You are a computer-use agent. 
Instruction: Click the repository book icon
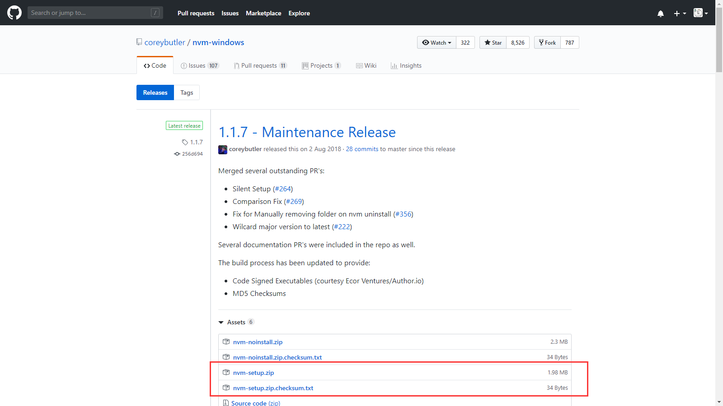[139, 42]
